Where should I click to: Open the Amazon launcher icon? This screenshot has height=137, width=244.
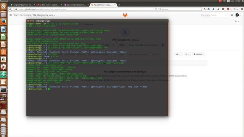(x=3, y=59)
